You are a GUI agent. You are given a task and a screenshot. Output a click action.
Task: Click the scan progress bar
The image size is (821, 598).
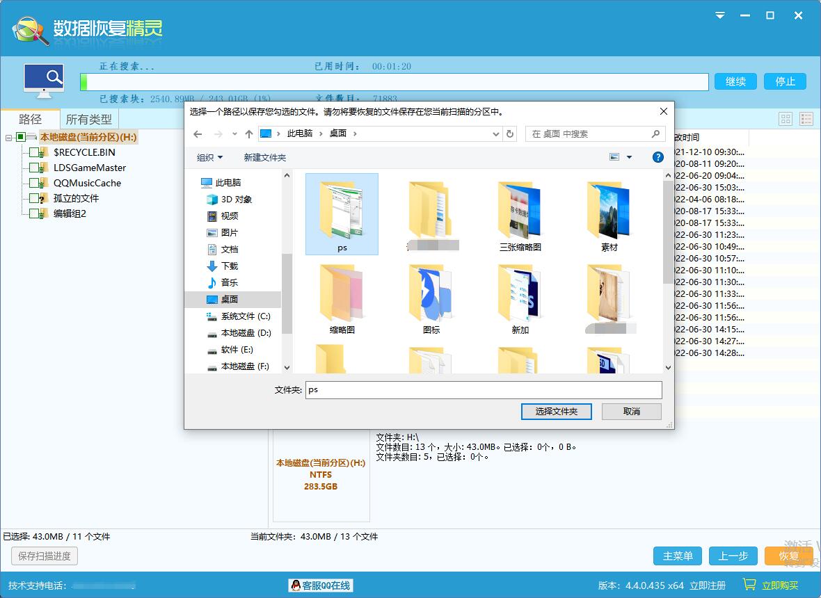394,82
